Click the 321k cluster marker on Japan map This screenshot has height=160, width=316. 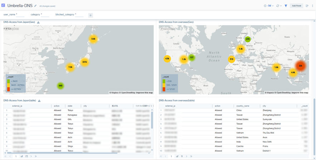pos(84,62)
